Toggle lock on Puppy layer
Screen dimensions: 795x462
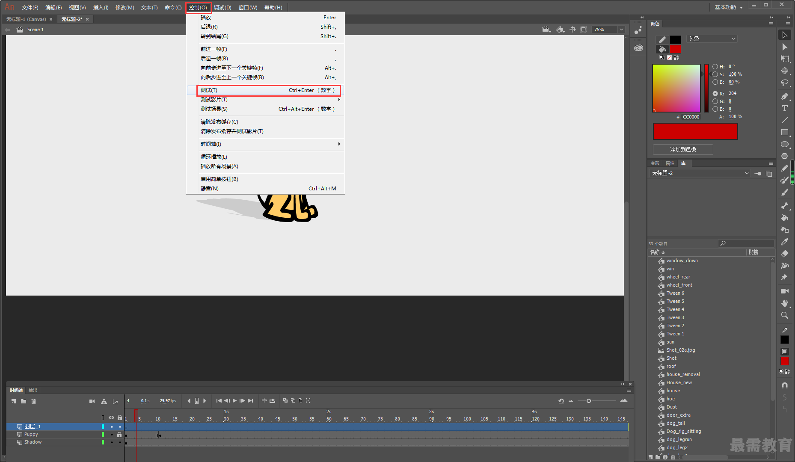119,435
